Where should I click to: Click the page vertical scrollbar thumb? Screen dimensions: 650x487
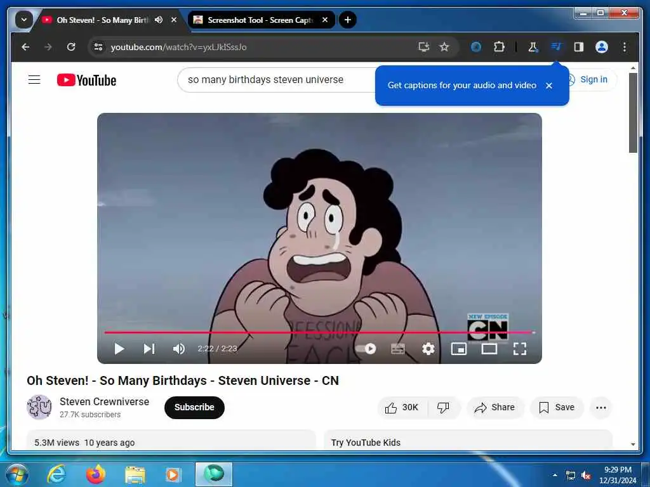(x=633, y=113)
